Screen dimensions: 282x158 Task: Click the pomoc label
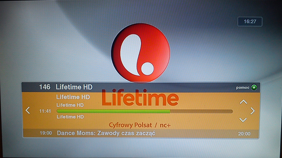[x=242, y=88]
